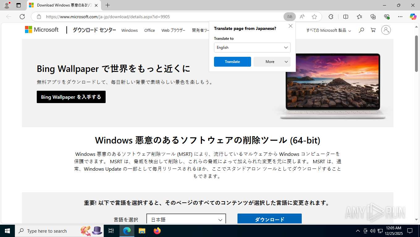Expand the Translate to English dropdown
Viewport: 420px width, 237px height.
click(252, 48)
